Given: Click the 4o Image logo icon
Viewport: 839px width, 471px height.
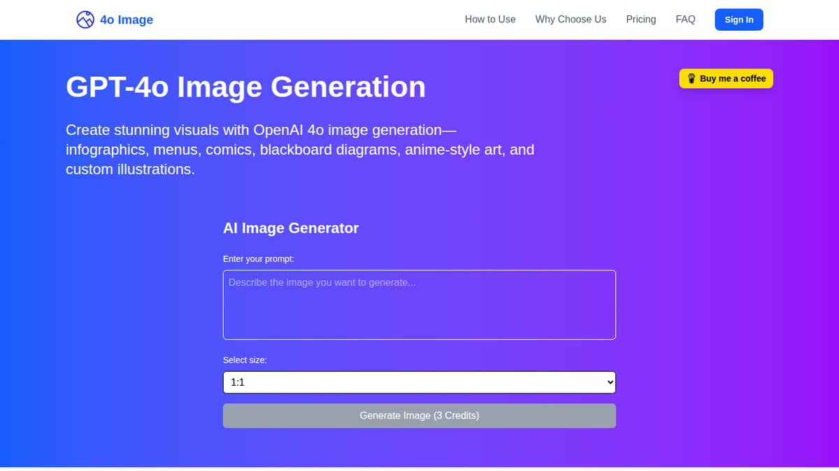Looking at the screenshot, I should pos(85,20).
